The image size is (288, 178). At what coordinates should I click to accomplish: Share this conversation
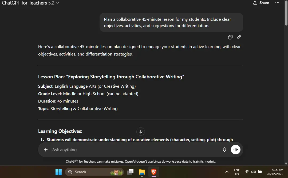click(x=261, y=3)
